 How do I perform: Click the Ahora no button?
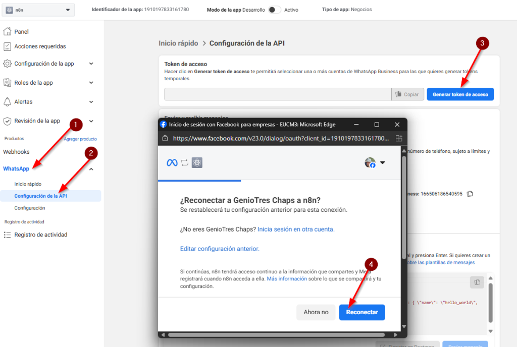coord(316,312)
